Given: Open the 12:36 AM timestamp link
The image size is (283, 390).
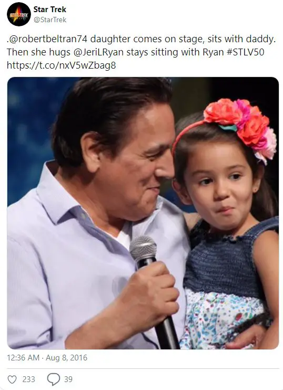Looking at the screenshot, I should (23, 358).
